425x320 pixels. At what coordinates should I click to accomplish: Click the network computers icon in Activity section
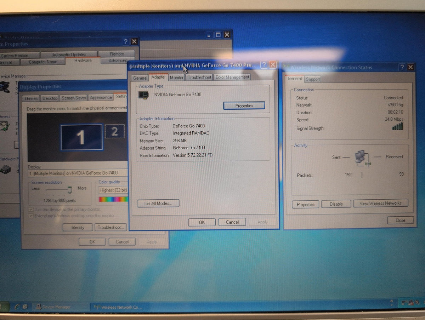[x=362, y=158]
